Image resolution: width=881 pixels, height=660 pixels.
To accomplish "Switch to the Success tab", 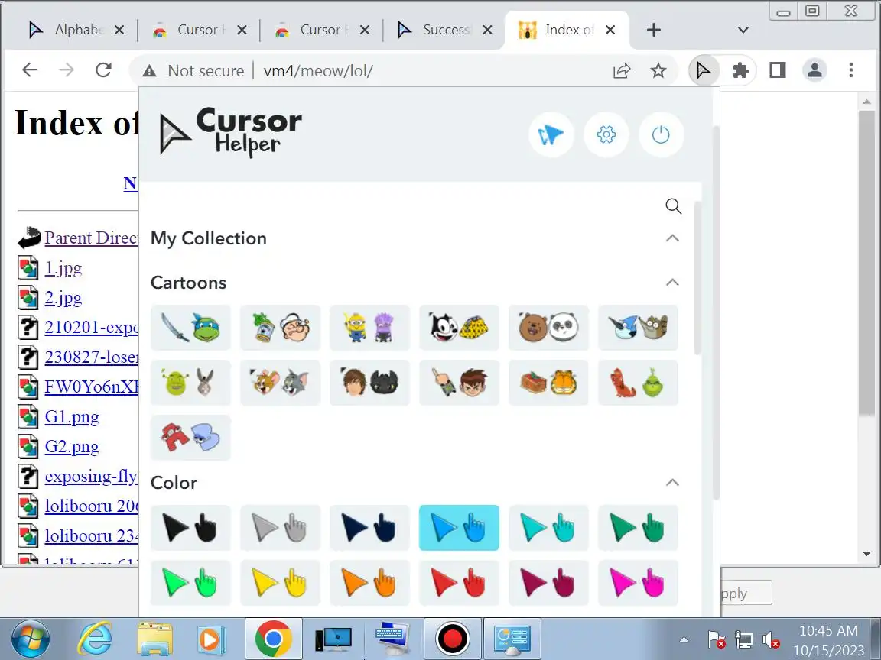I will (x=444, y=30).
